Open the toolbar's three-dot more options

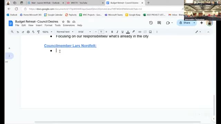157,32
